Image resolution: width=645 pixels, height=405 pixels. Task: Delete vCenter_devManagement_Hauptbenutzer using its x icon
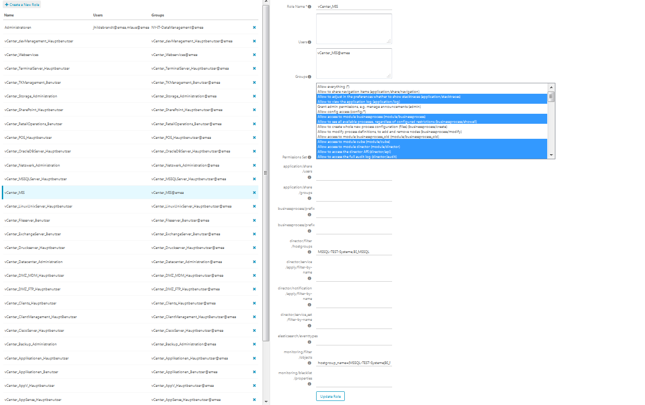254,41
